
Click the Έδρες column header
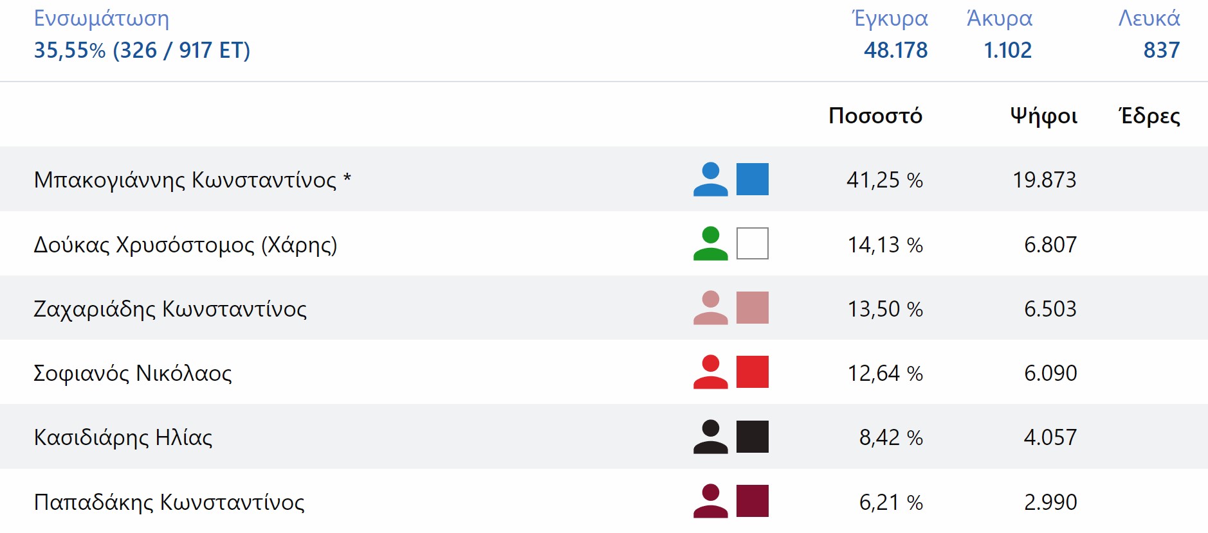tap(1149, 116)
